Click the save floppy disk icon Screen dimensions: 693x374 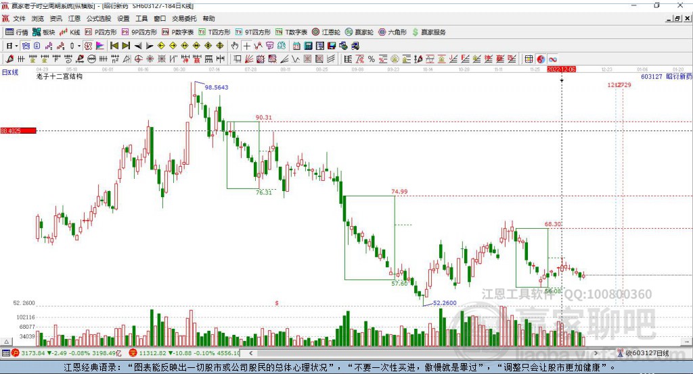(332, 46)
